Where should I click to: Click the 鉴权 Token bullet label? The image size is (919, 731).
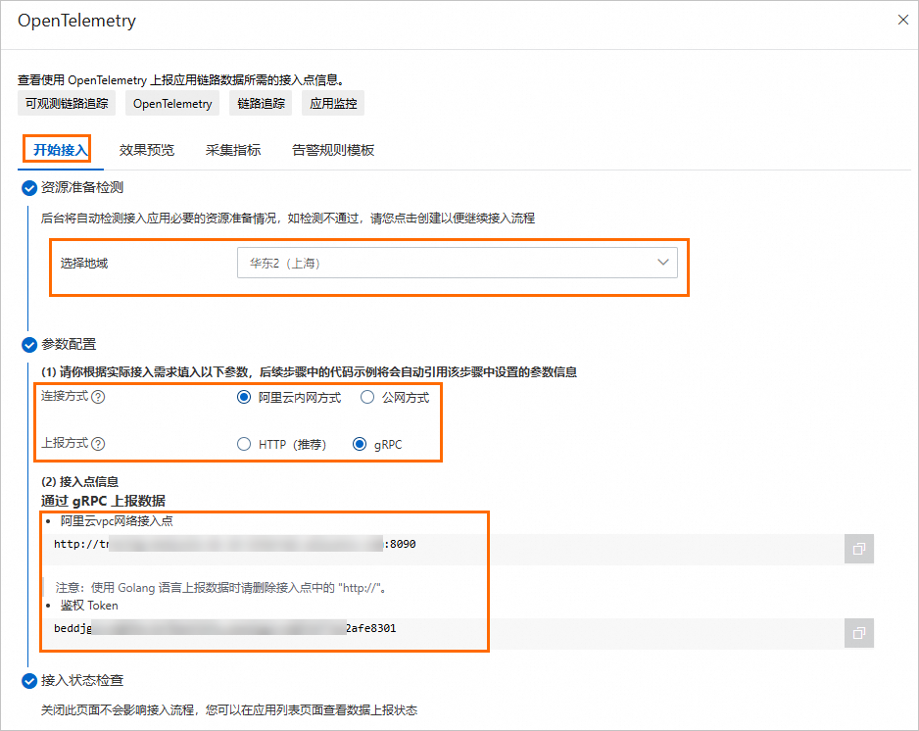pos(89,606)
